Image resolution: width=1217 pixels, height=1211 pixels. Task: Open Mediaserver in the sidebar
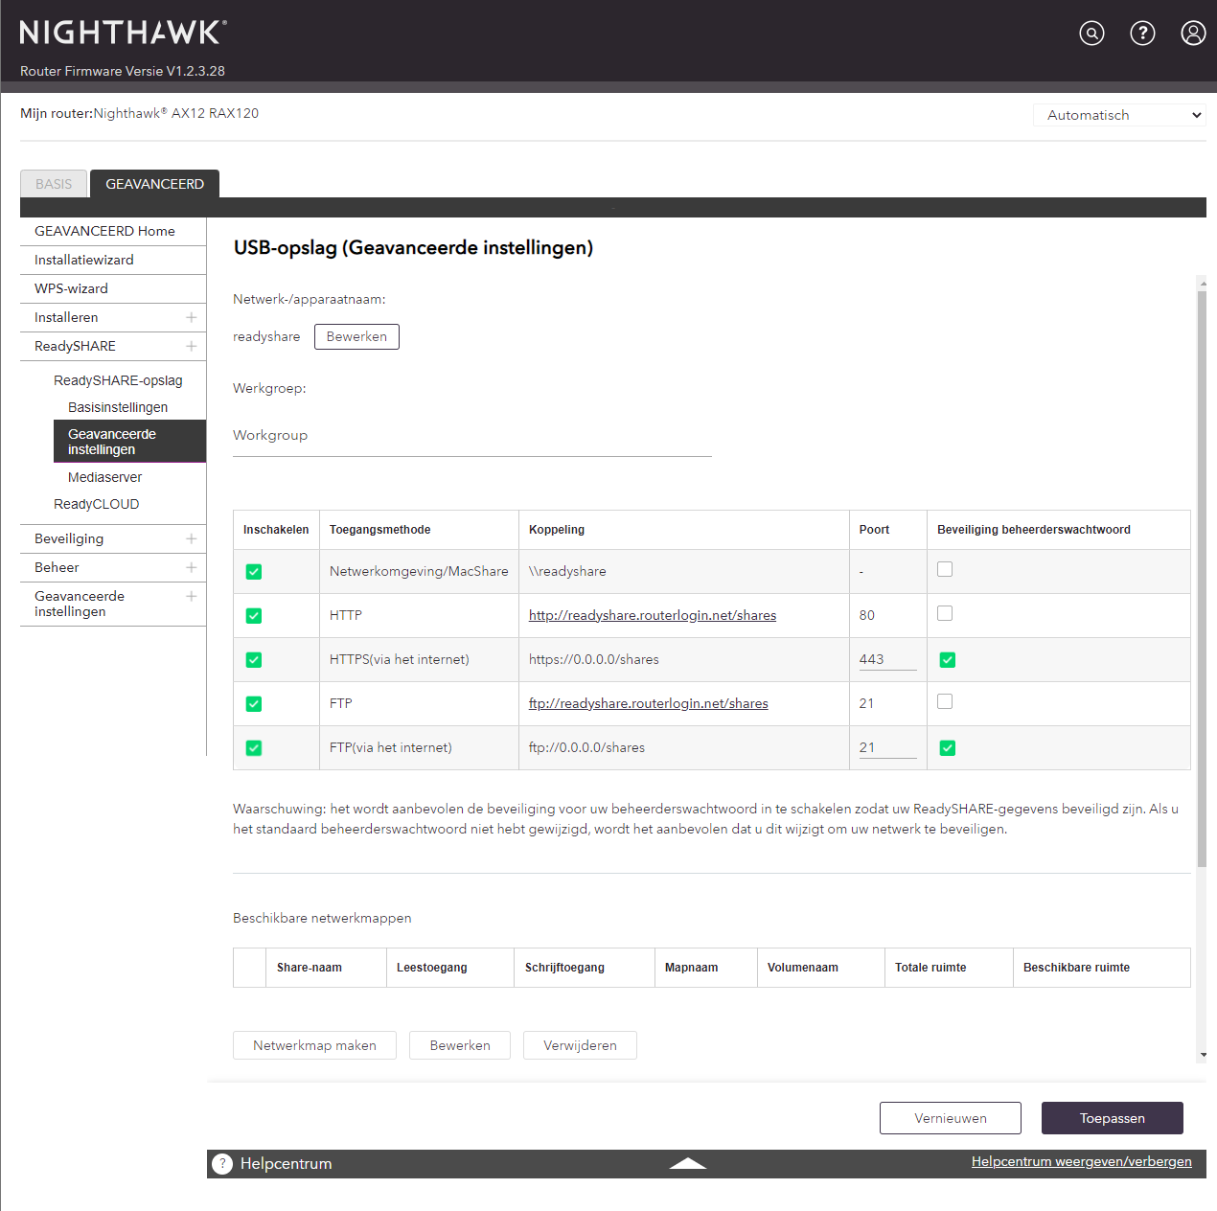(104, 477)
